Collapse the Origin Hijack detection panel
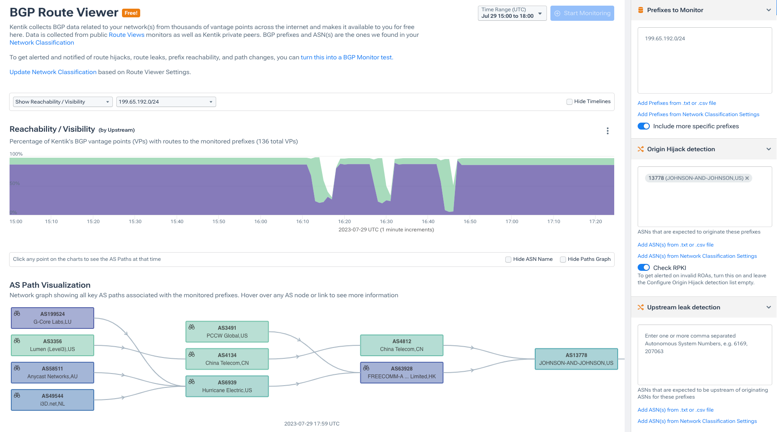The width and height of the screenshot is (777, 432). (x=768, y=149)
